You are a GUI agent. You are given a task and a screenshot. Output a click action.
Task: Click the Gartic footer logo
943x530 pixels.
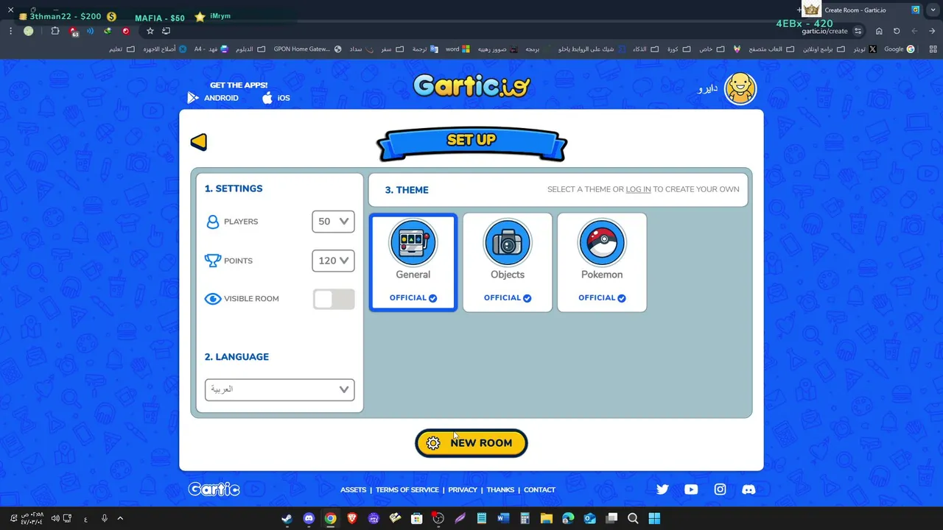[214, 490]
